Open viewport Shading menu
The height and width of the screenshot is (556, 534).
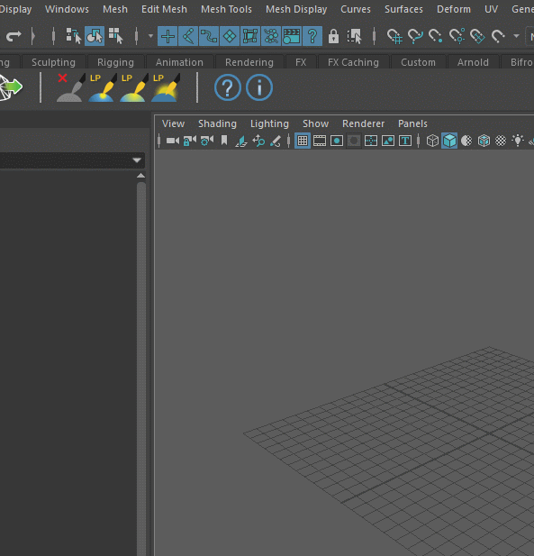(217, 123)
